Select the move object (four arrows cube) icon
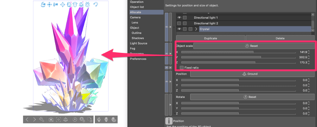Viewport: 317px width, 127px height. coord(63,4)
